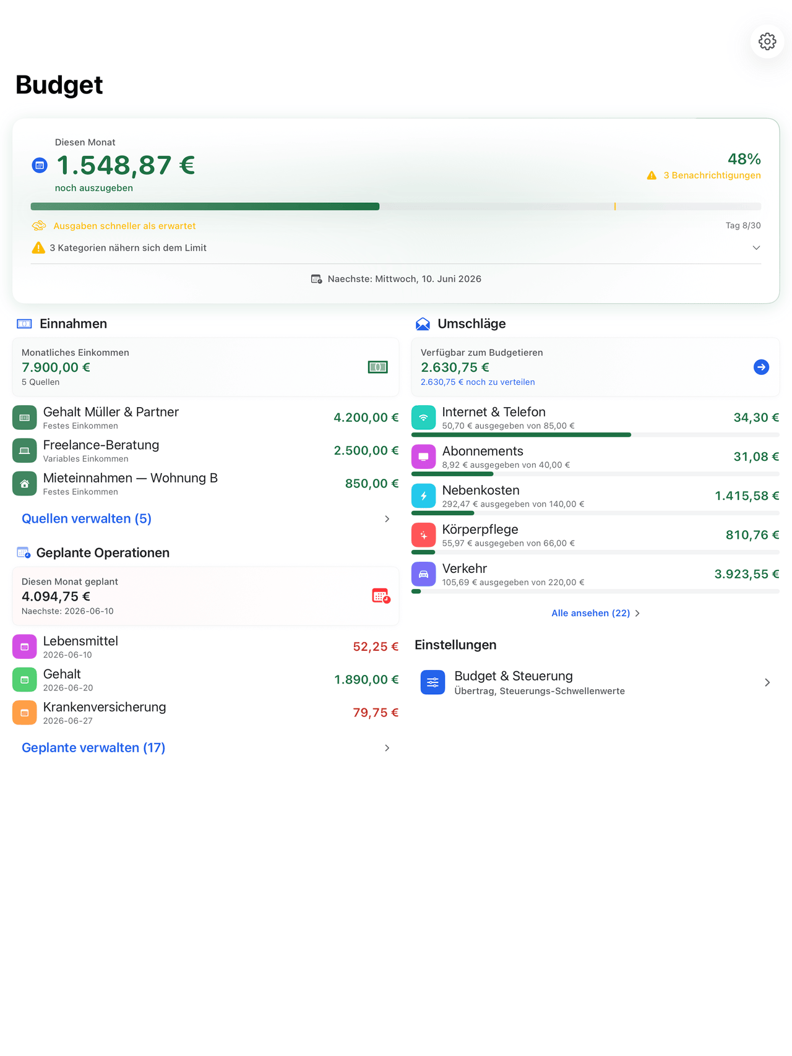Click Mieteinnahmen — Wohnung B title
792x1056 pixels.
pyautogui.click(x=131, y=478)
